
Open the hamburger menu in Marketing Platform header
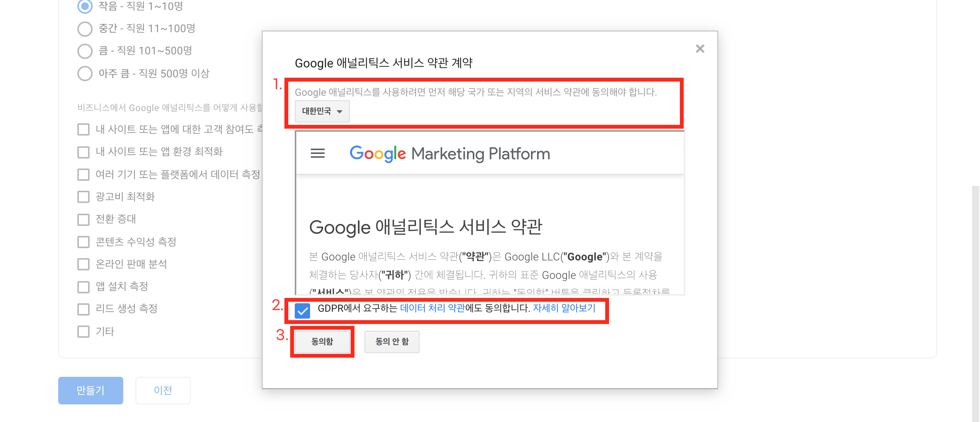click(x=317, y=154)
